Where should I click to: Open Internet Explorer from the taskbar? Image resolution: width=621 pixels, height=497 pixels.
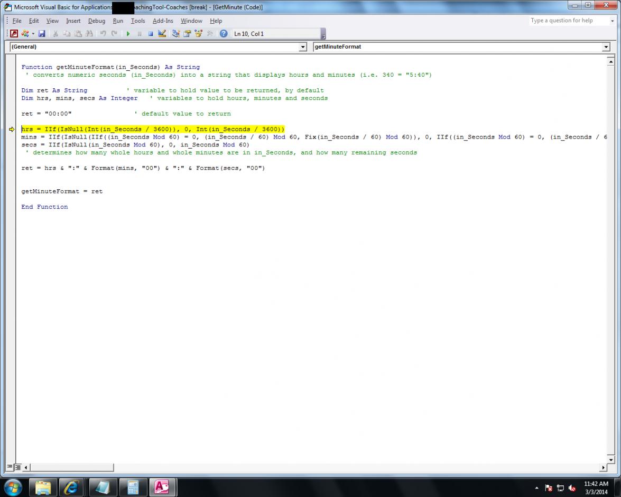pyautogui.click(x=71, y=487)
